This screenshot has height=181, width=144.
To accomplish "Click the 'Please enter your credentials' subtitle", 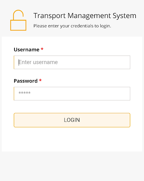I will [72, 26].
